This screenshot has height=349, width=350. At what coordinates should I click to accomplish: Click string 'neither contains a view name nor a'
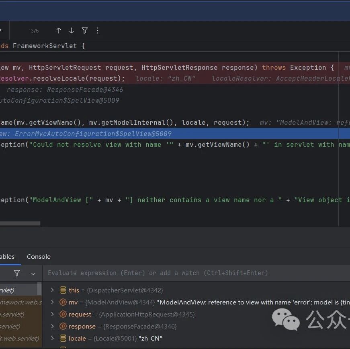click(x=206, y=200)
